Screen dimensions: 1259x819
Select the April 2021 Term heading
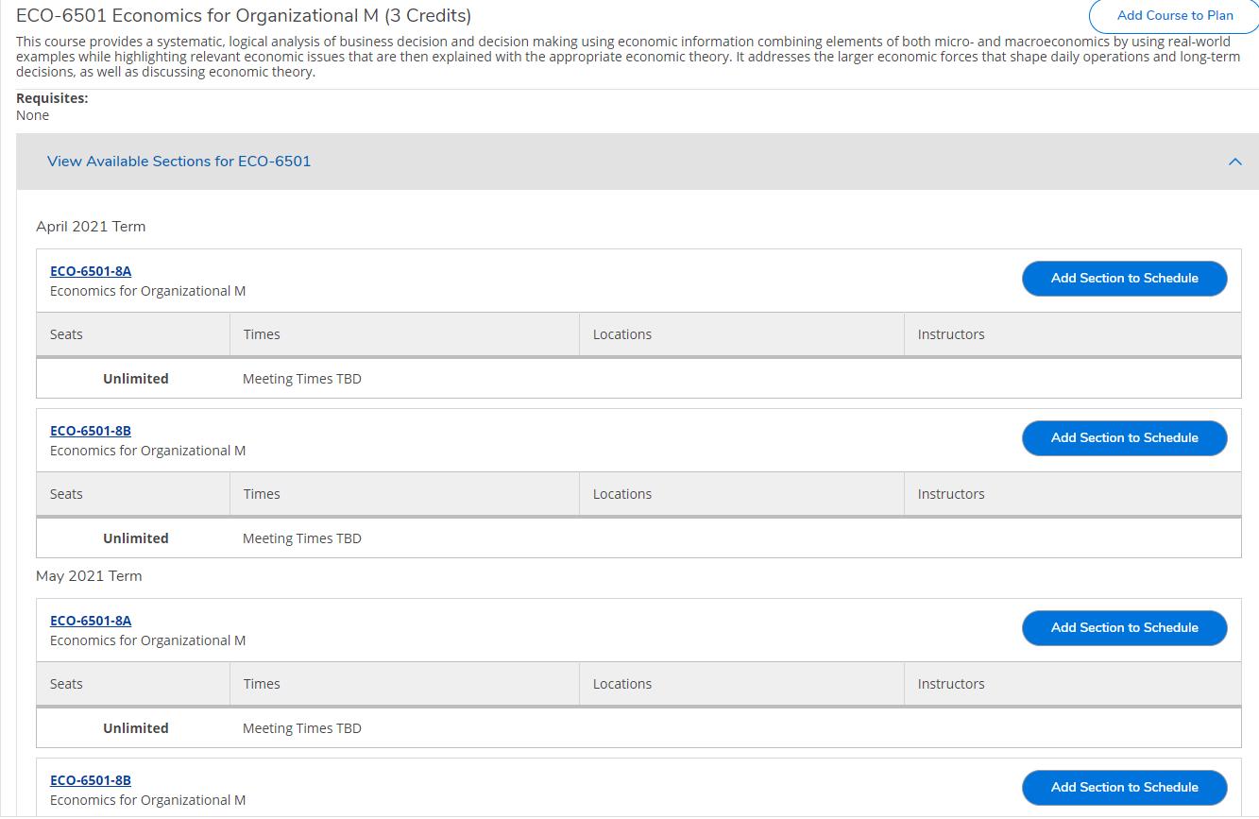tap(91, 227)
